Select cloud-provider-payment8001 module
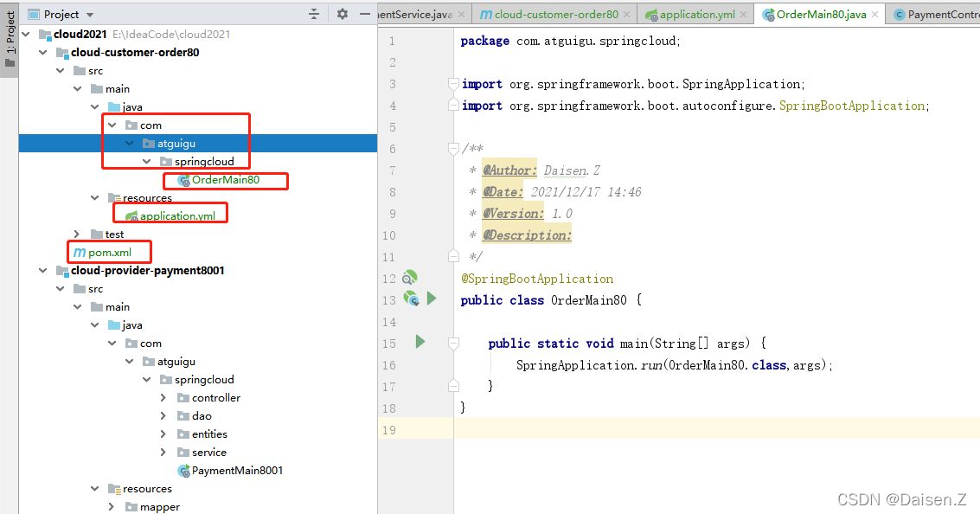Viewport: 980px width, 514px height. pos(148,270)
